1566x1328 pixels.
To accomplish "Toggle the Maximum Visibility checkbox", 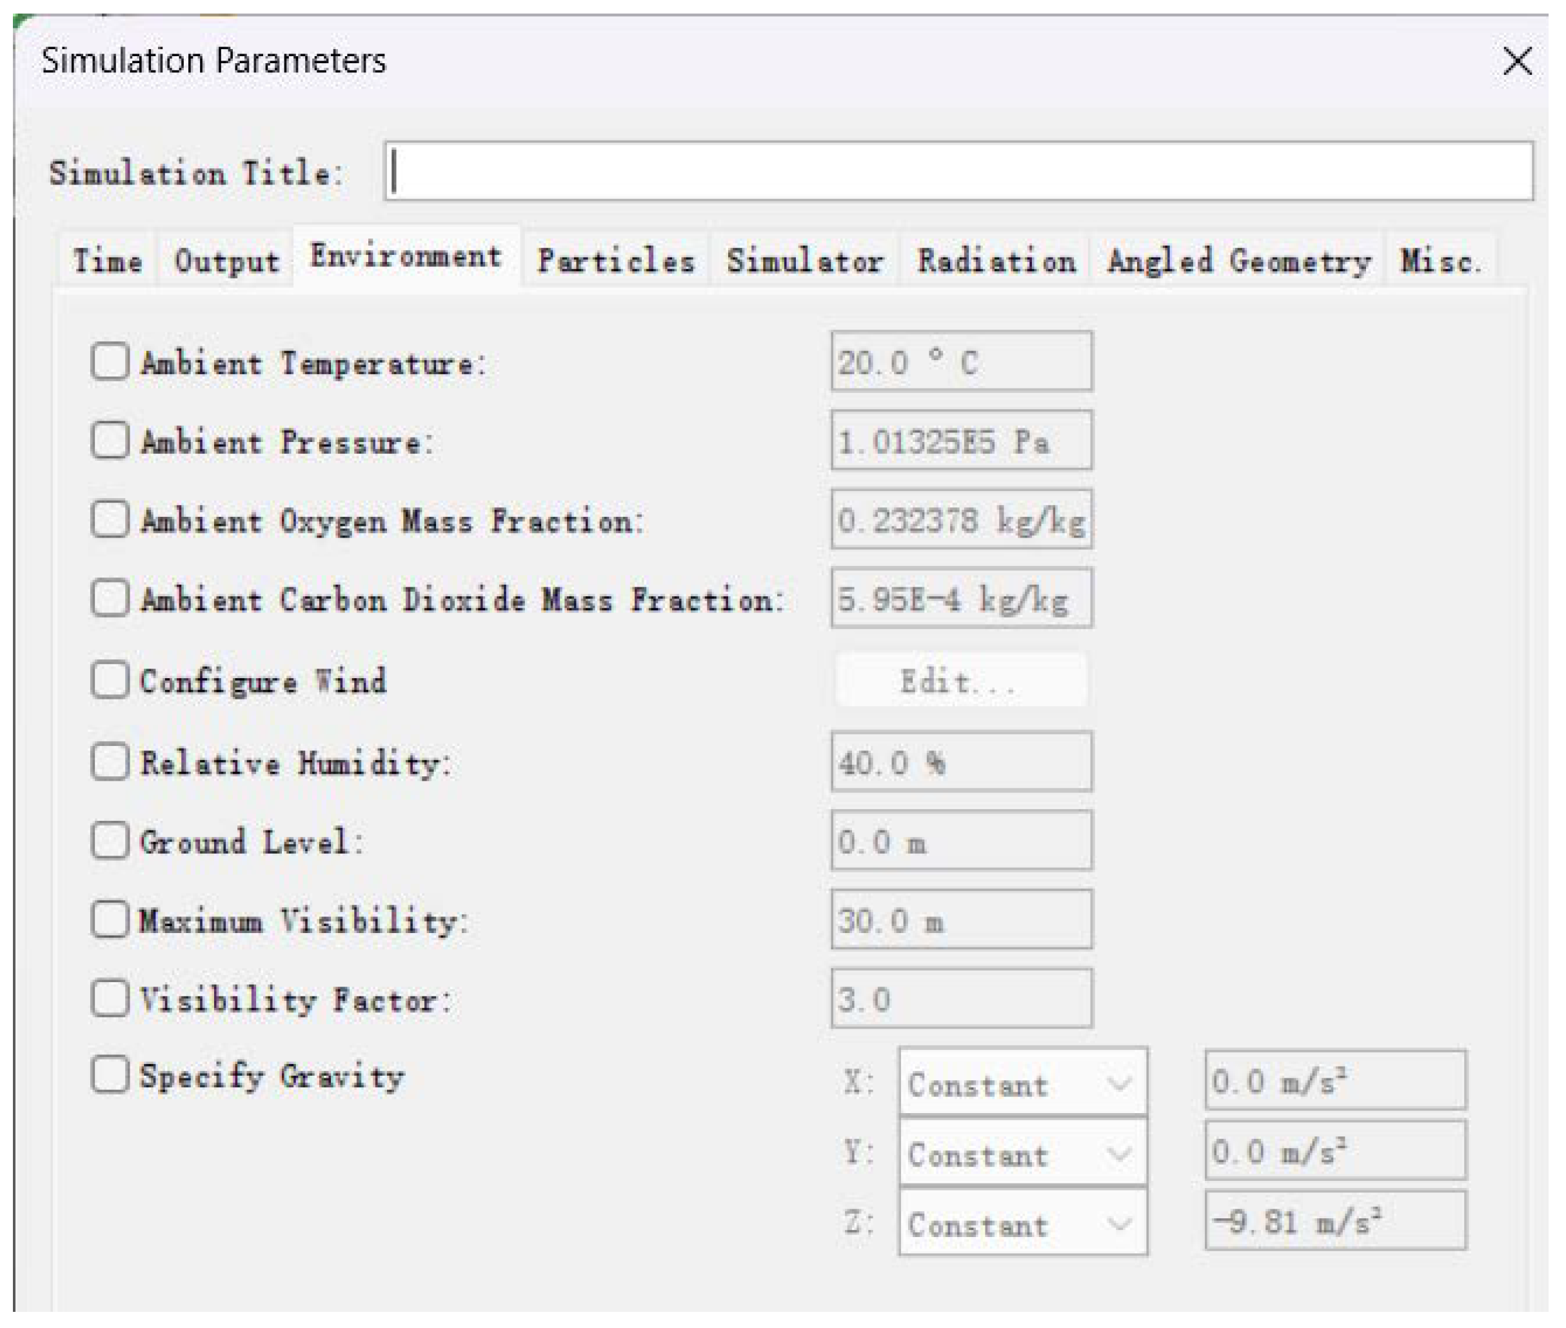I will 110,919.
